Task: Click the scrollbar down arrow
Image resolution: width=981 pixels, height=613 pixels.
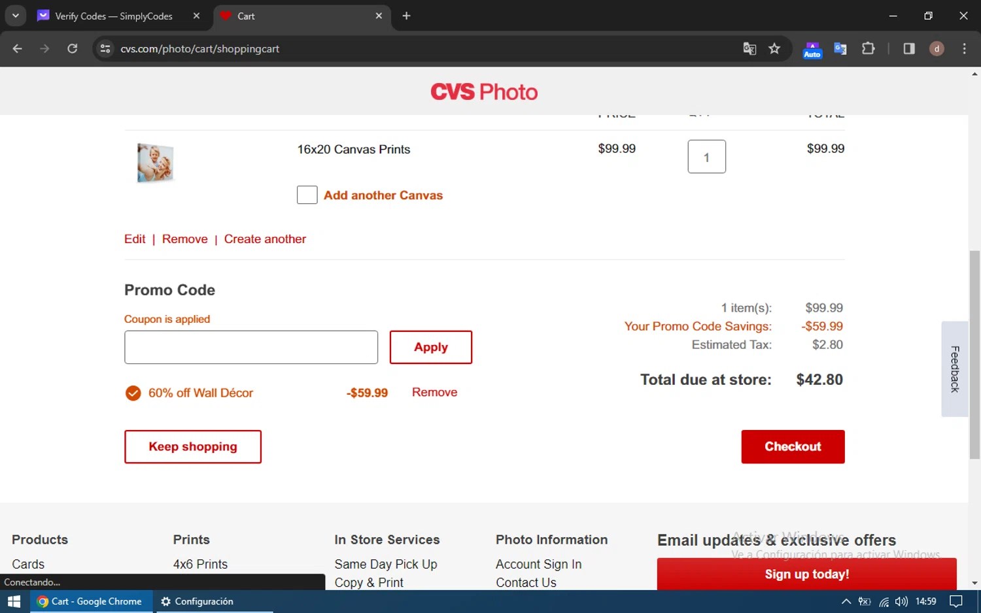Action: pyautogui.click(x=974, y=584)
